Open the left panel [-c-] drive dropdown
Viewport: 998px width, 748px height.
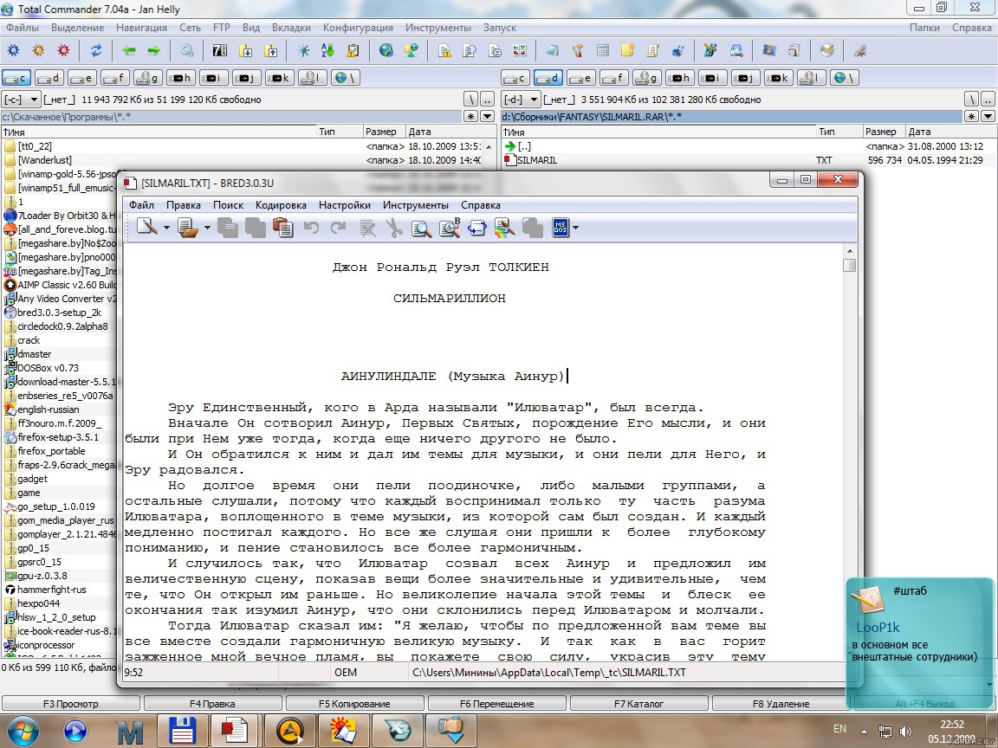22,100
